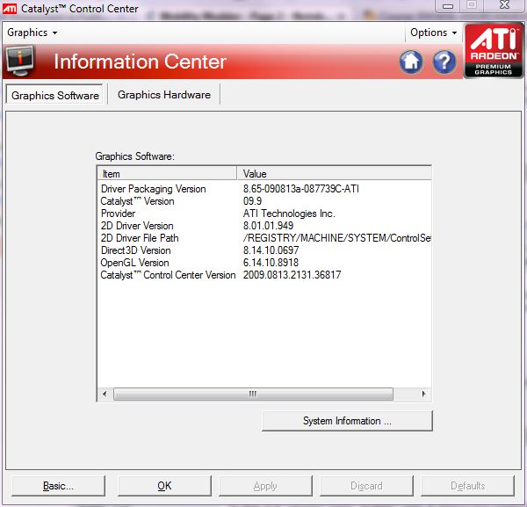Click the scroll right arrow of list
The image size is (527, 507).
(423, 394)
